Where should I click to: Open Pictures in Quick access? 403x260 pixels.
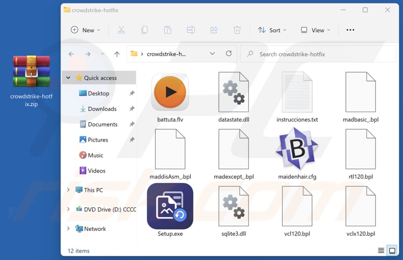98,140
